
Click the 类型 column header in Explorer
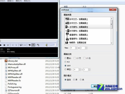point(66,7)
